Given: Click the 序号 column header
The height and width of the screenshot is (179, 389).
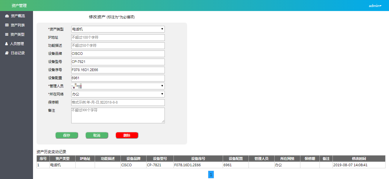Looking at the screenshot, I should (x=43, y=159).
